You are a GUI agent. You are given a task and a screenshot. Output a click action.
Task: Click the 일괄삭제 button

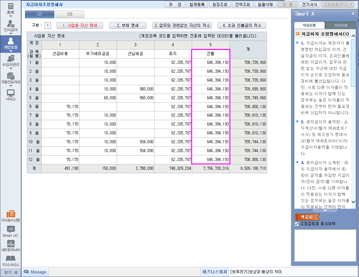click(x=265, y=4)
